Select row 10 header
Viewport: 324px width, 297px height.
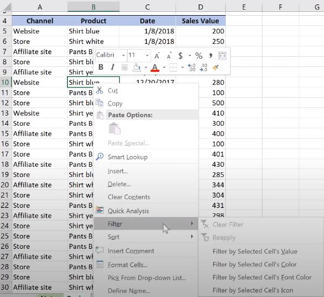click(5, 82)
